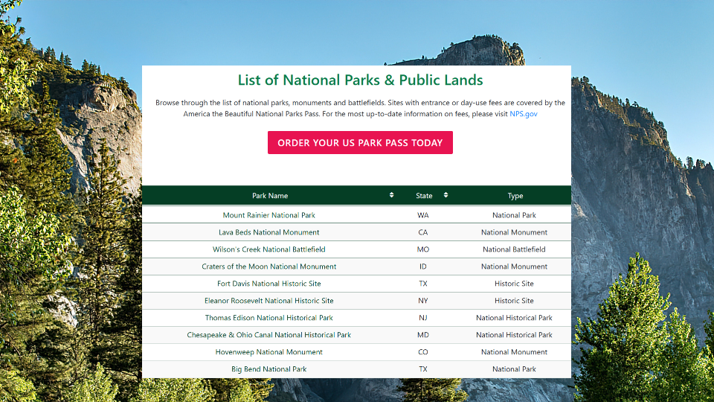
Task: Click the WA state cell
Action: [x=423, y=215]
